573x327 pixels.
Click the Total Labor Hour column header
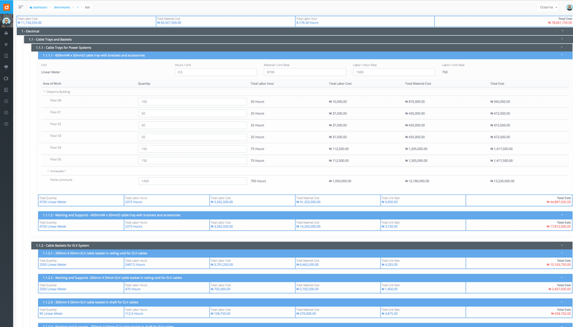click(262, 84)
